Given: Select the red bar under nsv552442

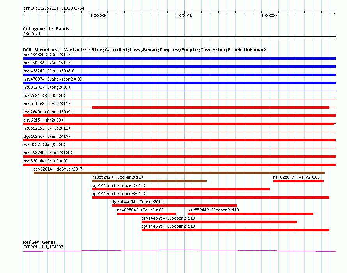Looking at the screenshot, I should [x=251, y=214].
